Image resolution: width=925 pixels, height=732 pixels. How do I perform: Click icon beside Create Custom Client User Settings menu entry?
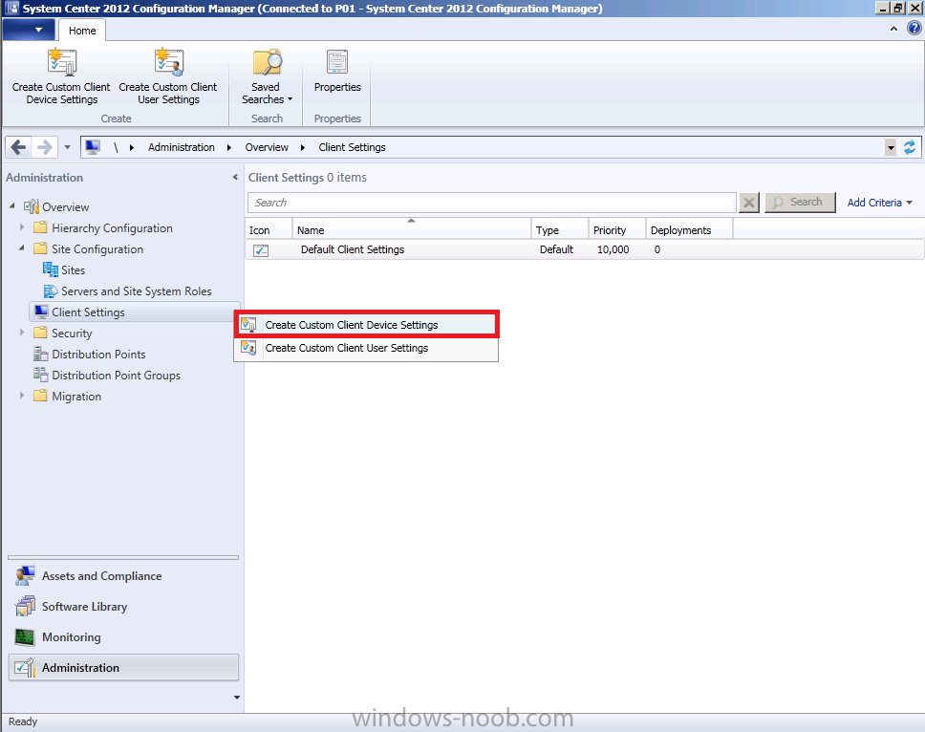(248, 348)
